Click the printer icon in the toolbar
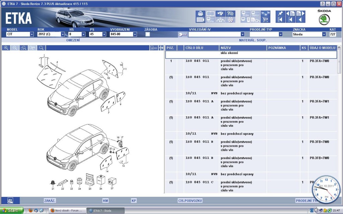 200,14
